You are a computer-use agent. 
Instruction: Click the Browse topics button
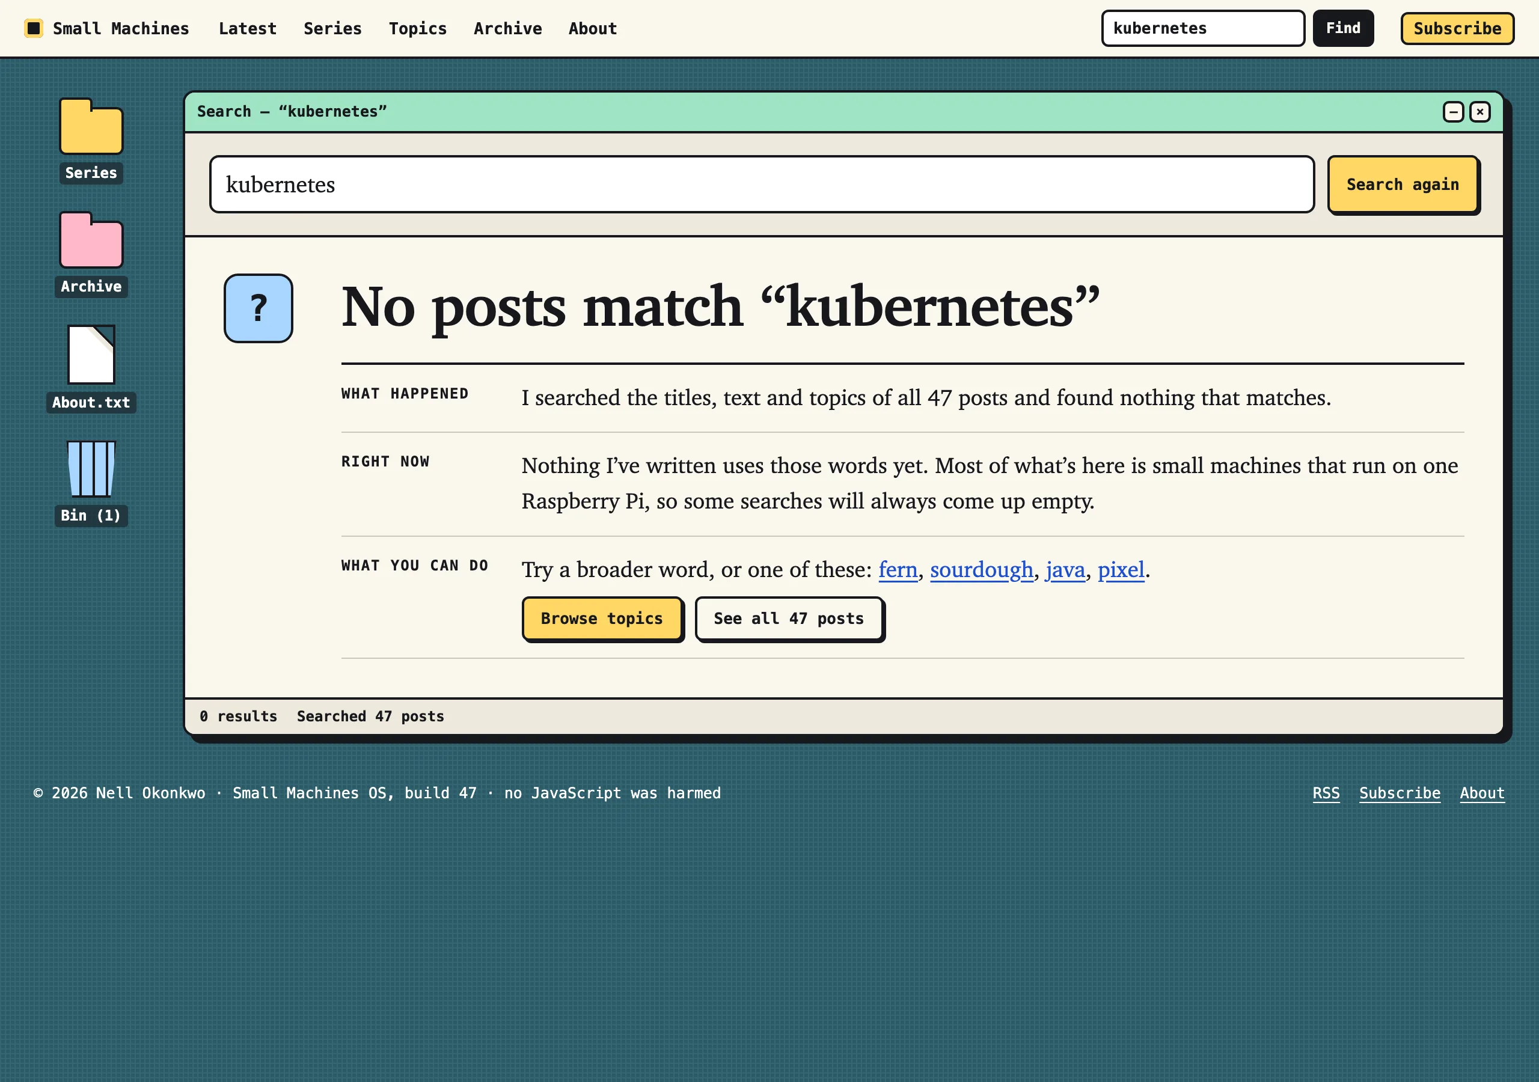click(x=602, y=618)
